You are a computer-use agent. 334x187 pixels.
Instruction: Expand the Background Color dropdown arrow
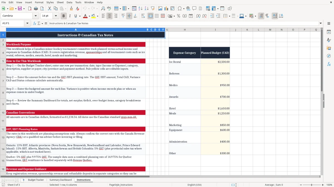[97, 16]
